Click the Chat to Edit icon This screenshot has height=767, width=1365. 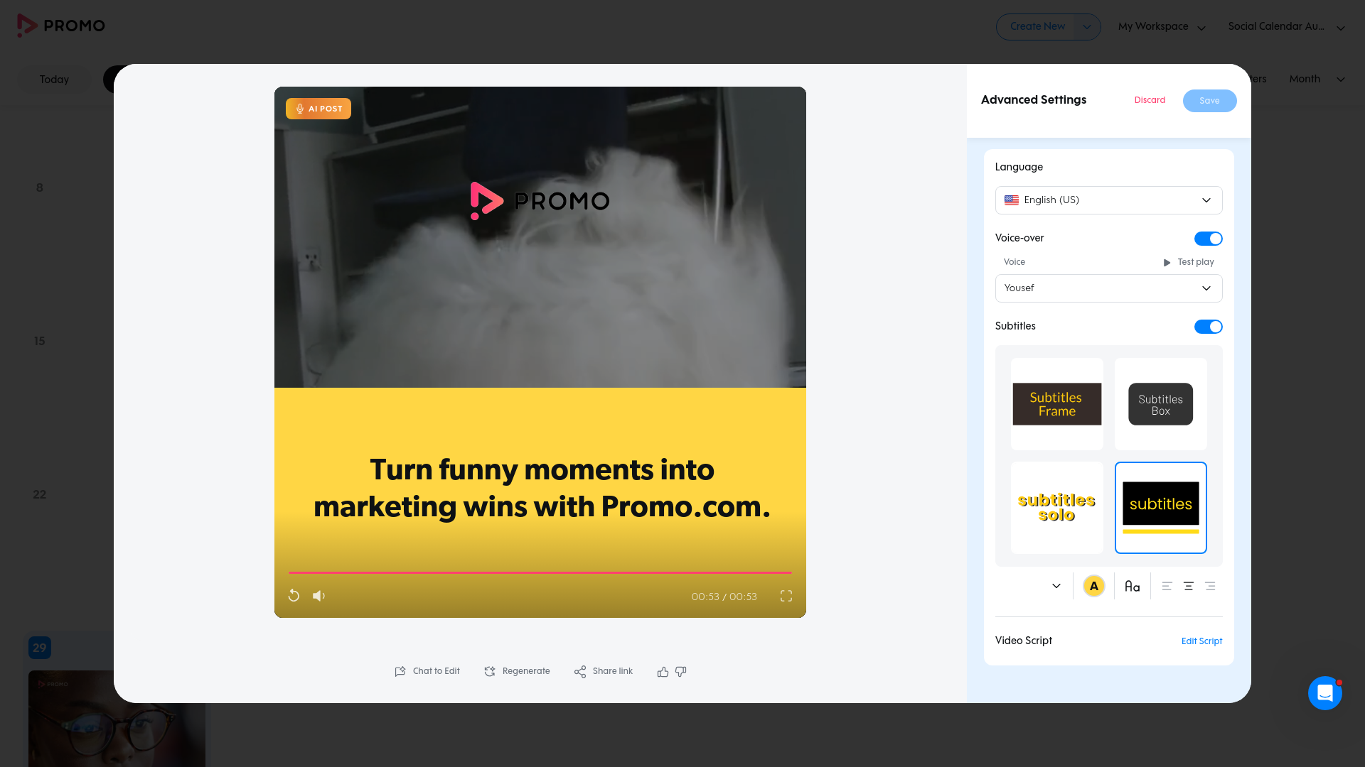400,671
